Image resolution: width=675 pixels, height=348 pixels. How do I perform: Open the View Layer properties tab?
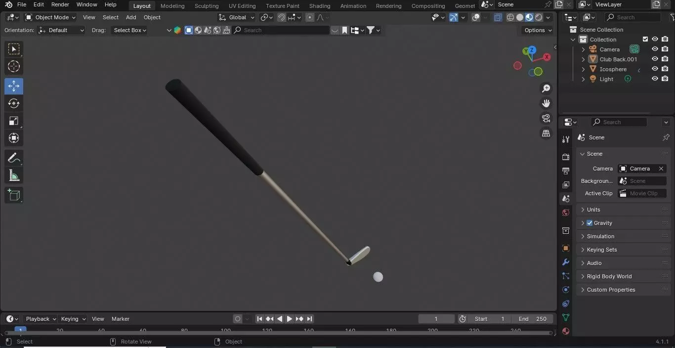566,185
